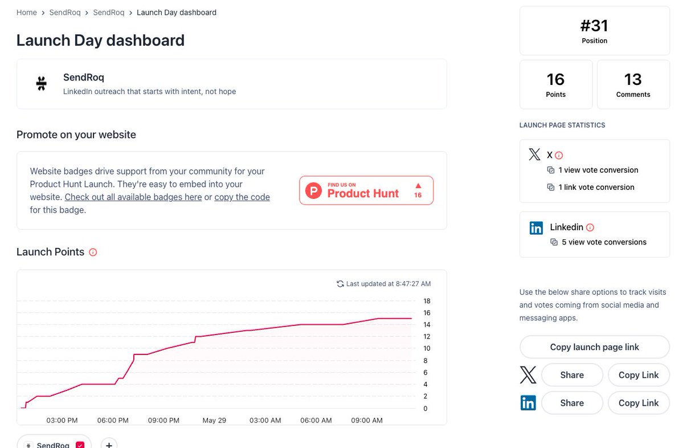Copy Link for LinkedIn sharing
Viewport: 683px width, 448px height.
tap(639, 402)
